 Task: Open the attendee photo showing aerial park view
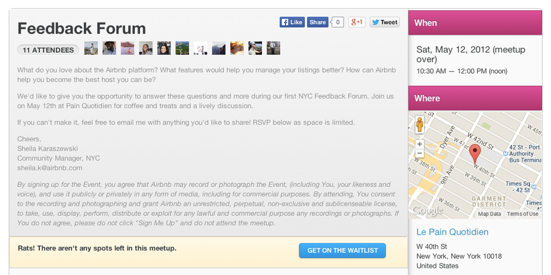point(182,48)
